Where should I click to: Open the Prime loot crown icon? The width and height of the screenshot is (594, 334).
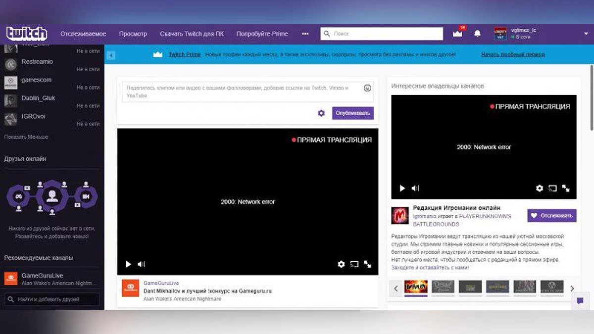tap(457, 34)
